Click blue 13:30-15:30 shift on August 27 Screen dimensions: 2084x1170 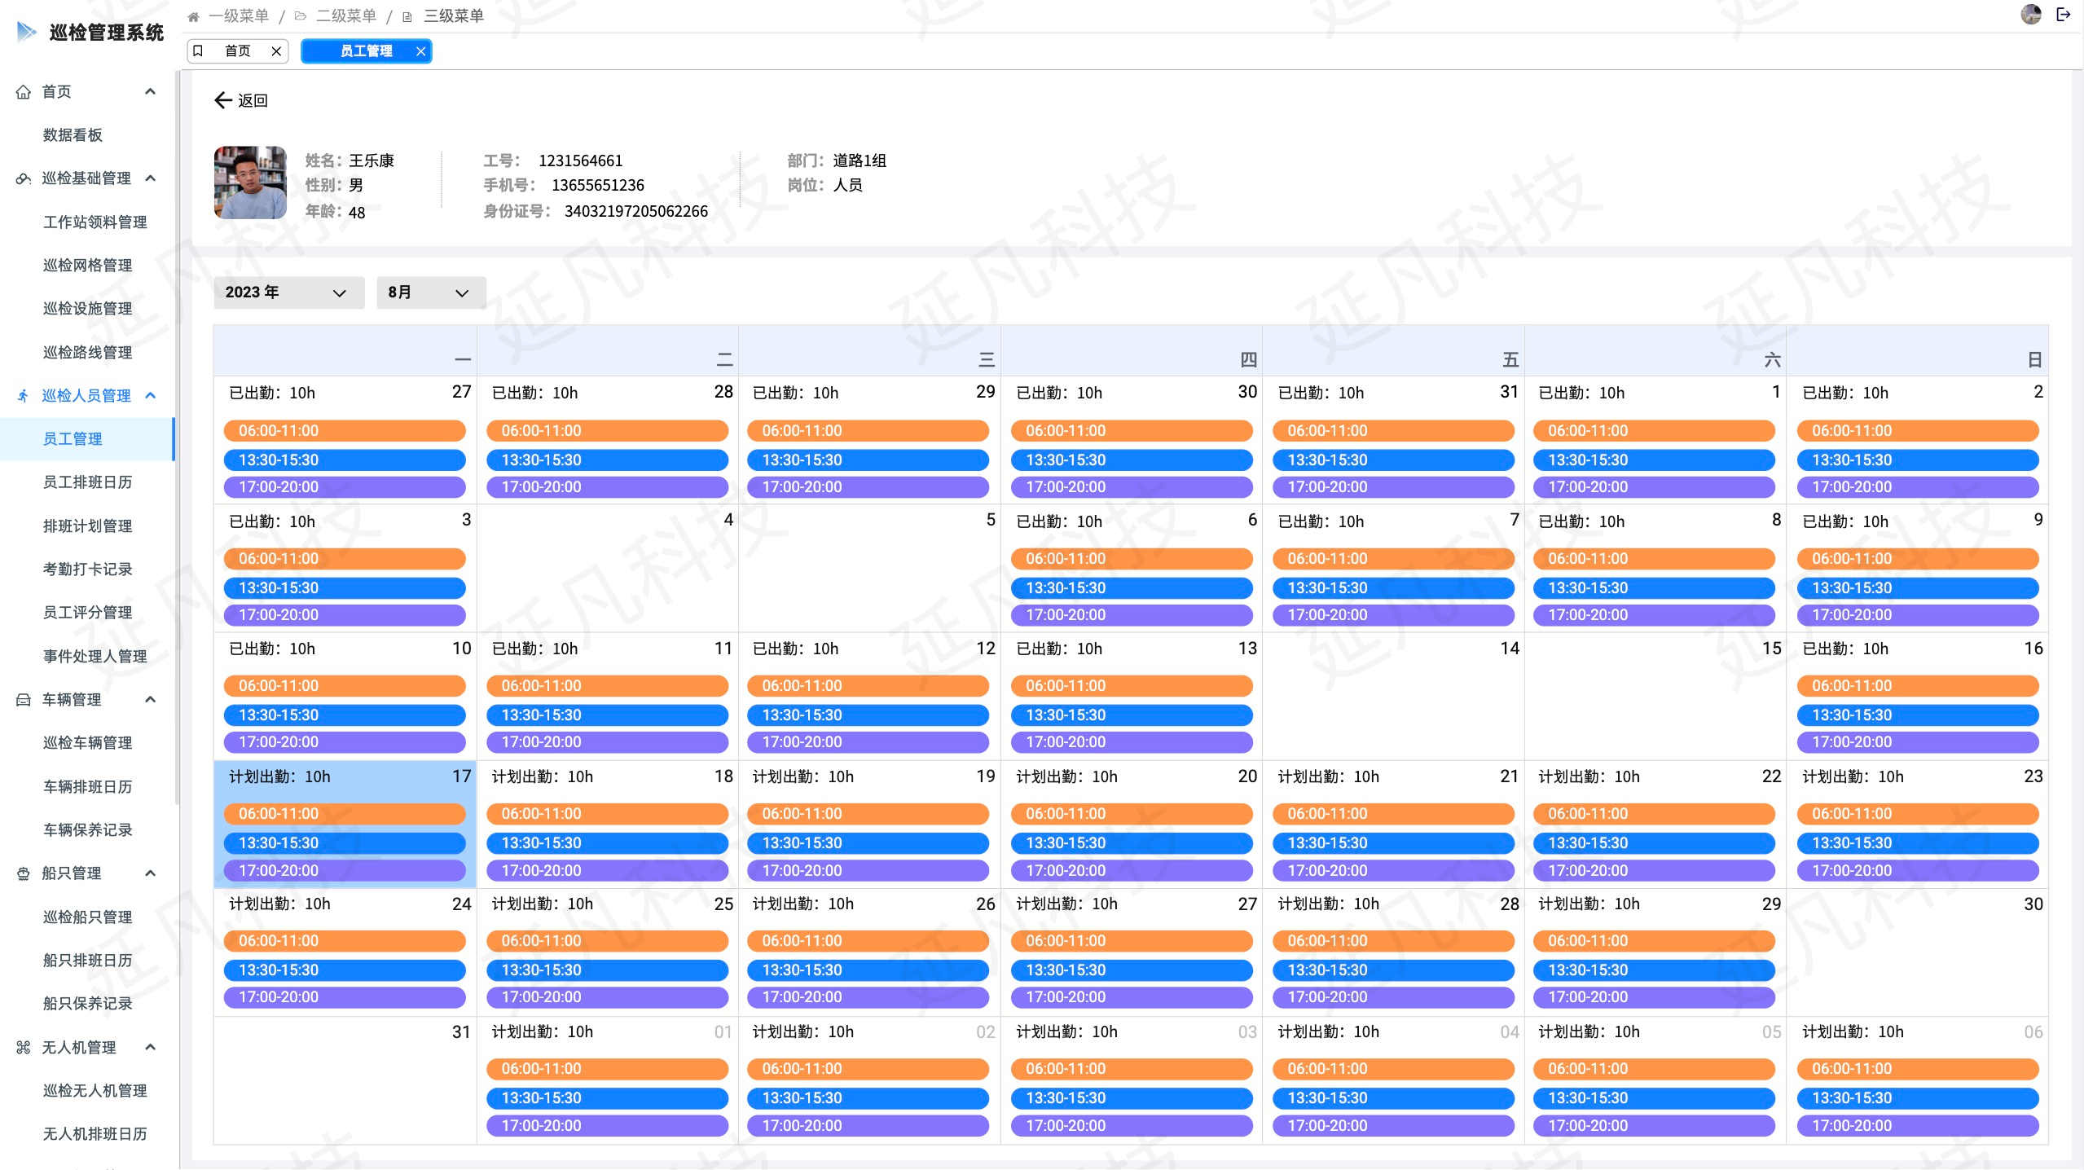tap(1132, 970)
